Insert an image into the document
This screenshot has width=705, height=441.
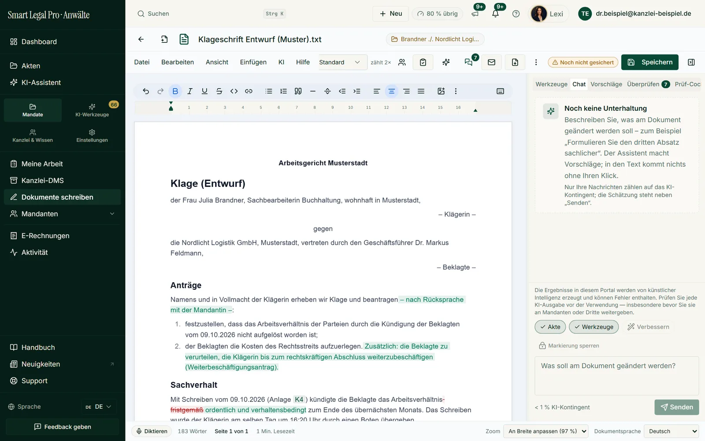click(x=441, y=91)
